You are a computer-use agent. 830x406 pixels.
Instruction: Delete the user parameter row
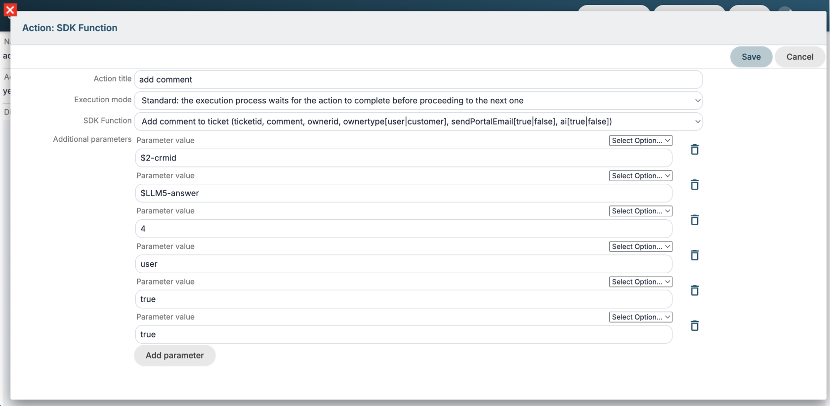click(x=695, y=255)
